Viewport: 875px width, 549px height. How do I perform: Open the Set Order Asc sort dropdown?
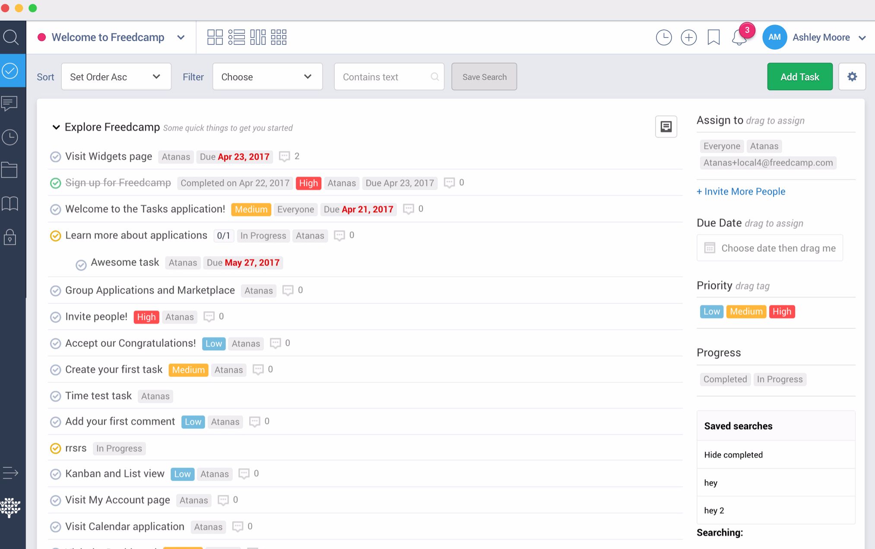click(116, 77)
